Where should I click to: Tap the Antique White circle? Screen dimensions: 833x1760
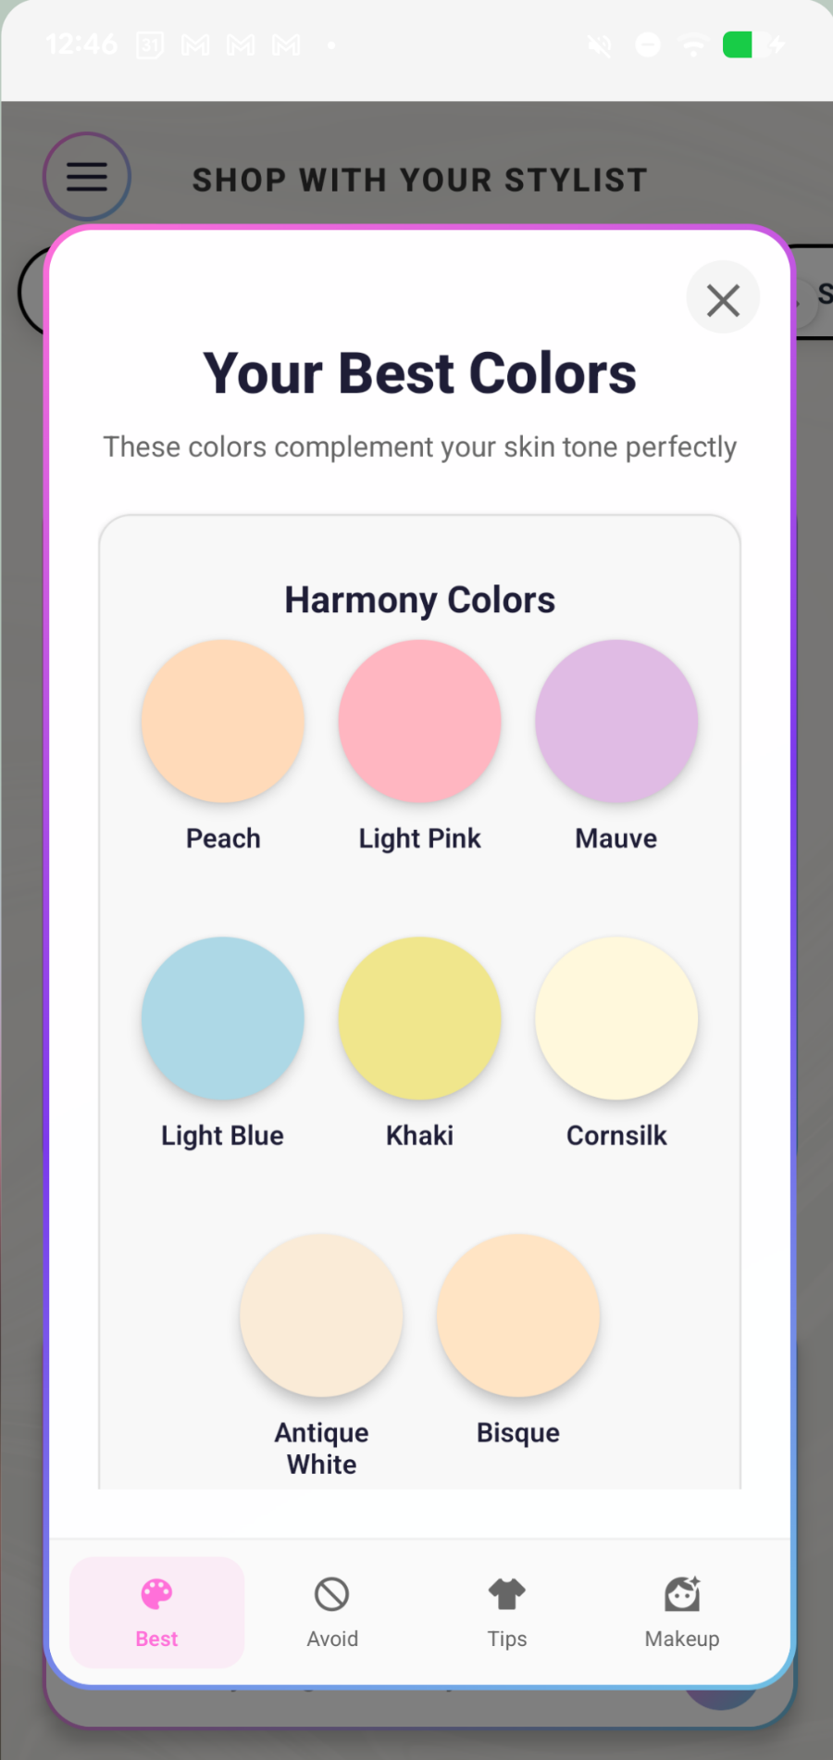coord(320,1315)
